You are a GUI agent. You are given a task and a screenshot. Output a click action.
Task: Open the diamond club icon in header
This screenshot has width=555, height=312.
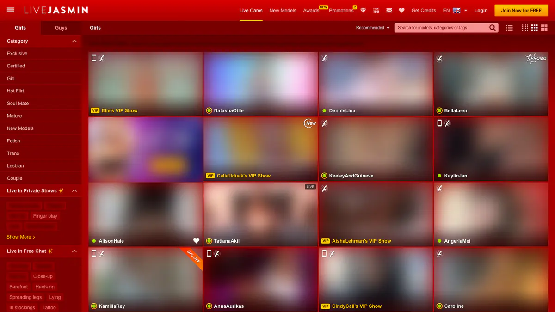(363, 10)
